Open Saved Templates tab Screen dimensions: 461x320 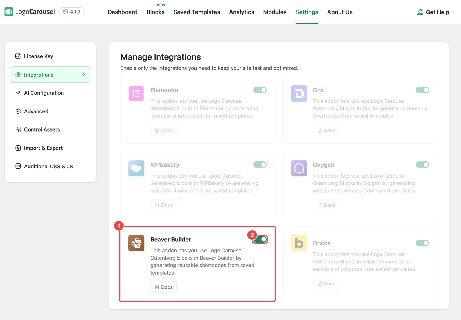click(197, 12)
